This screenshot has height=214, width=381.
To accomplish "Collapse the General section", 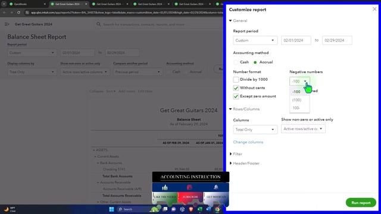I will (230, 21).
